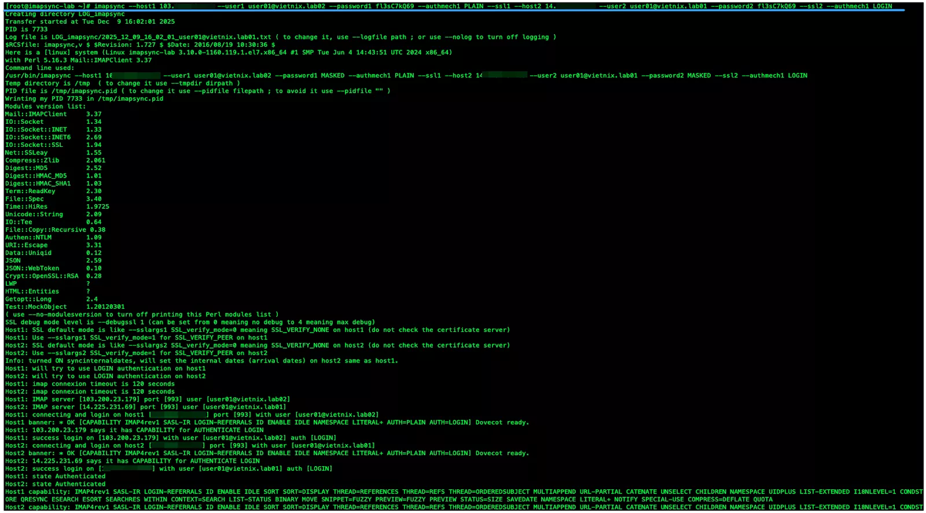Viewport: 926px width, 513px height.
Task: Select the Term::ReadKey module row
Action: tap(53, 191)
